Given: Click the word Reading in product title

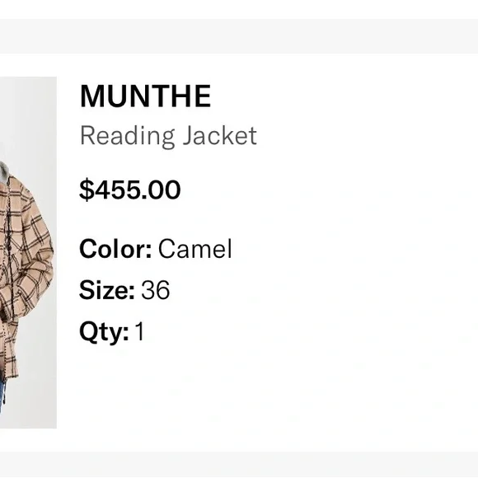Looking at the screenshot, I should (x=128, y=136).
